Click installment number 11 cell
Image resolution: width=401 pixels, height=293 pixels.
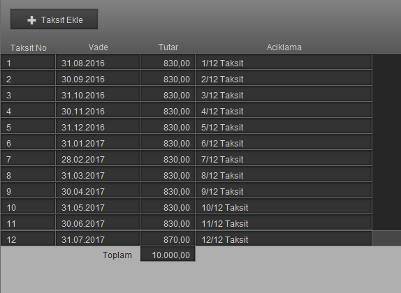(28, 223)
